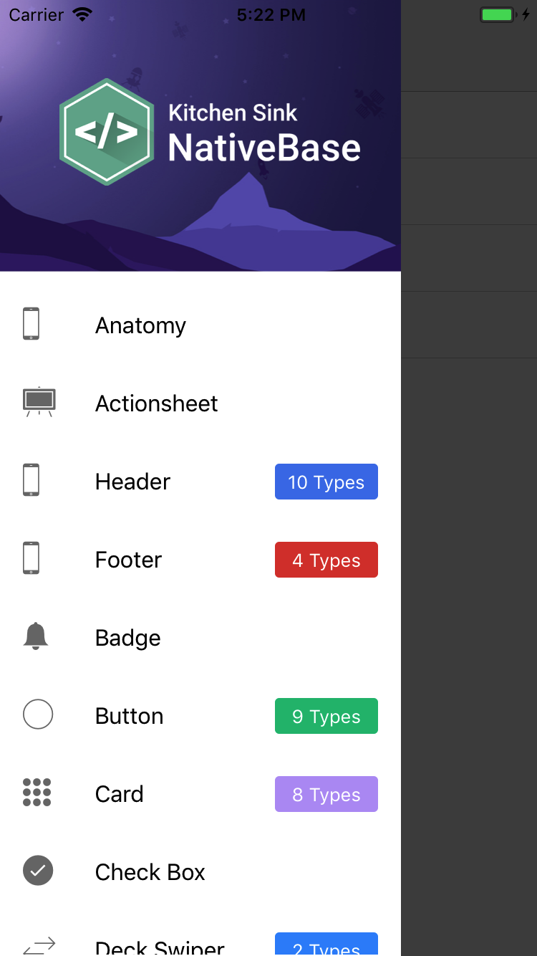This screenshot has height=956, width=537.
Task: Open the Badge menu label
Action: 127,638
